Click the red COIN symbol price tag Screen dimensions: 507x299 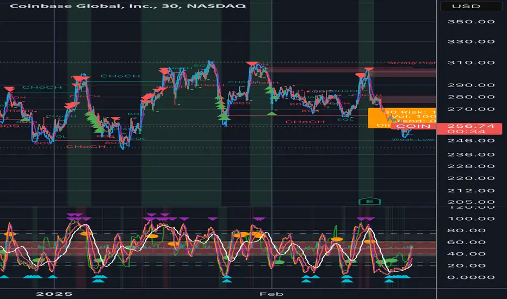point(413,126)
